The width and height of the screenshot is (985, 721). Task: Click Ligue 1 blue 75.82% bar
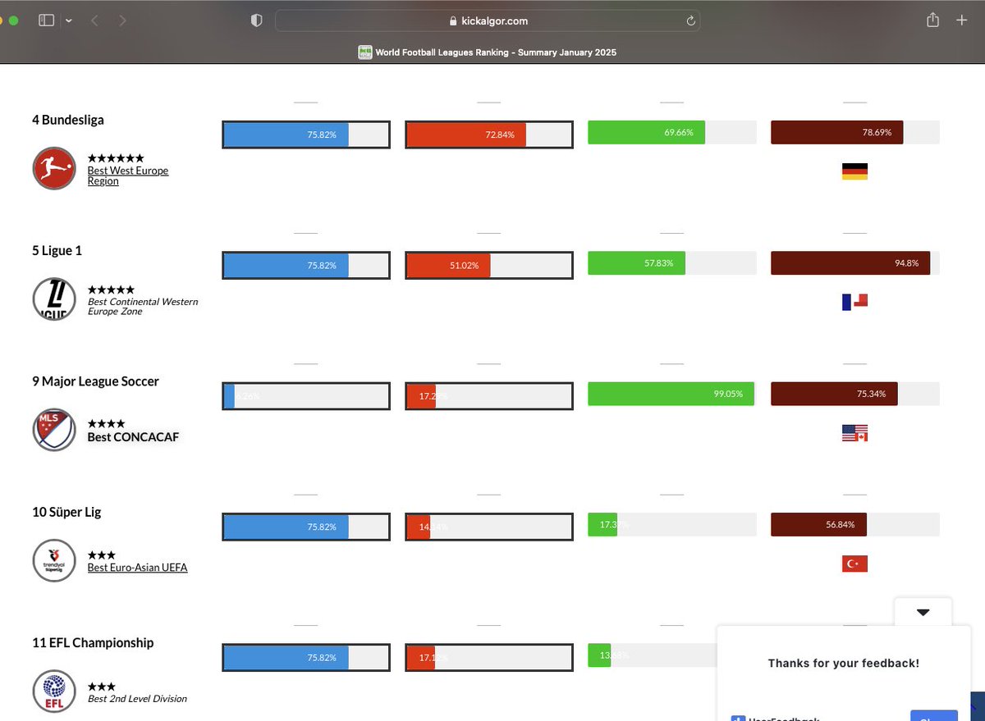tap(306, 265)
